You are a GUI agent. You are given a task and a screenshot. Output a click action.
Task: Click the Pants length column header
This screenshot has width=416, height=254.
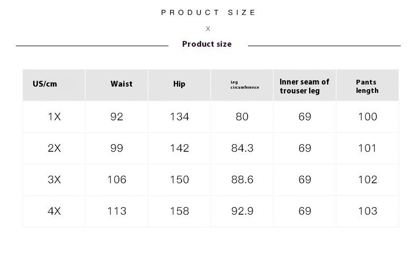click(367, 87)
